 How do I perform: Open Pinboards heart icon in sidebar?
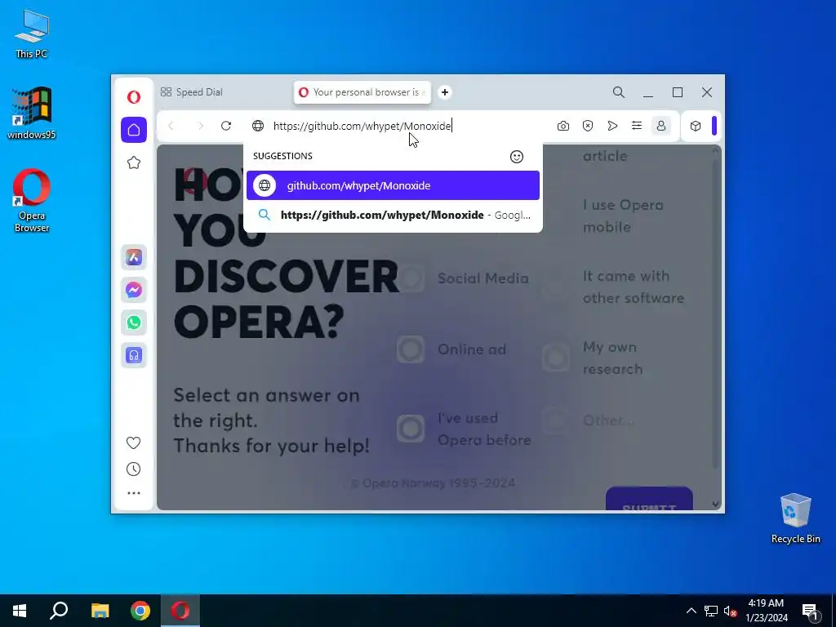pos(133,442)
